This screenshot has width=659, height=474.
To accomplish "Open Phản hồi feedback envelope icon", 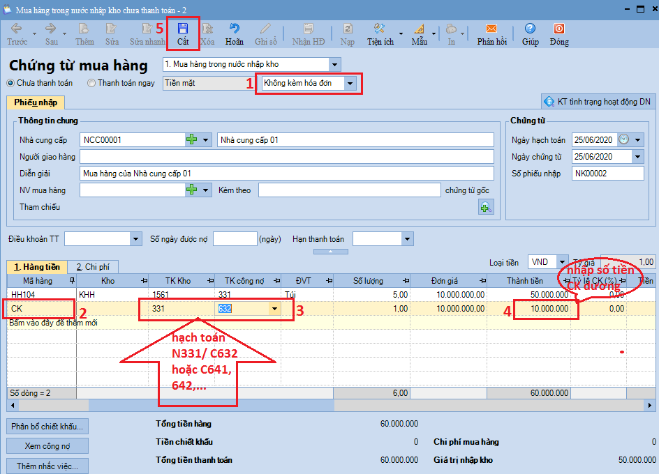I will [491, 29].
